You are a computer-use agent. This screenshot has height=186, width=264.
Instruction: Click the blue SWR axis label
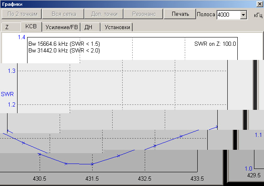[7, 94]
